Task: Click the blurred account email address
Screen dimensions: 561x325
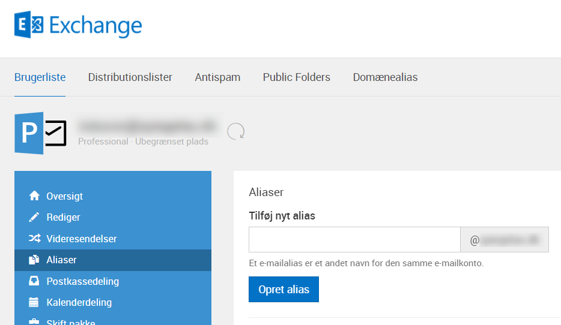Action: pyautogui.click(x=147, y=126)
